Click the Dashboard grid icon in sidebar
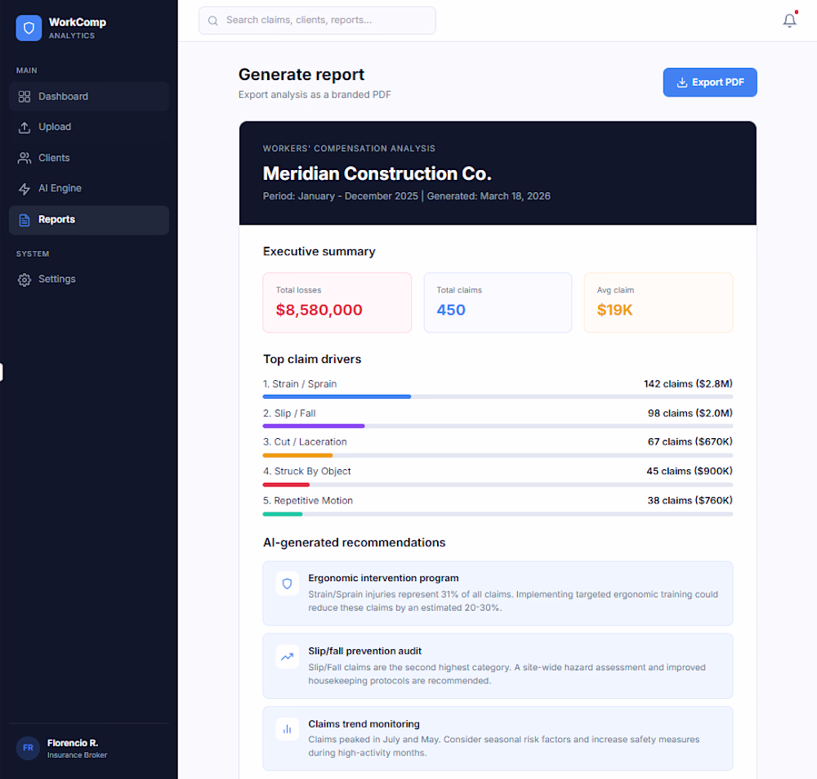The width and height of the screenshot is (817, 779). (24, 96)
